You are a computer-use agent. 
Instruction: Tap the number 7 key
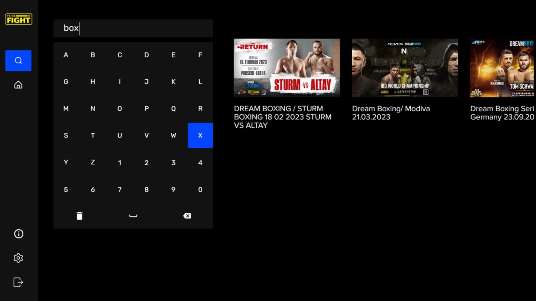click(x=120, y=190)
